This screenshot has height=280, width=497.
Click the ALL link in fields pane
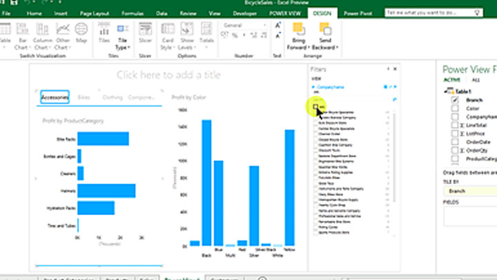(x=476, y=80)
